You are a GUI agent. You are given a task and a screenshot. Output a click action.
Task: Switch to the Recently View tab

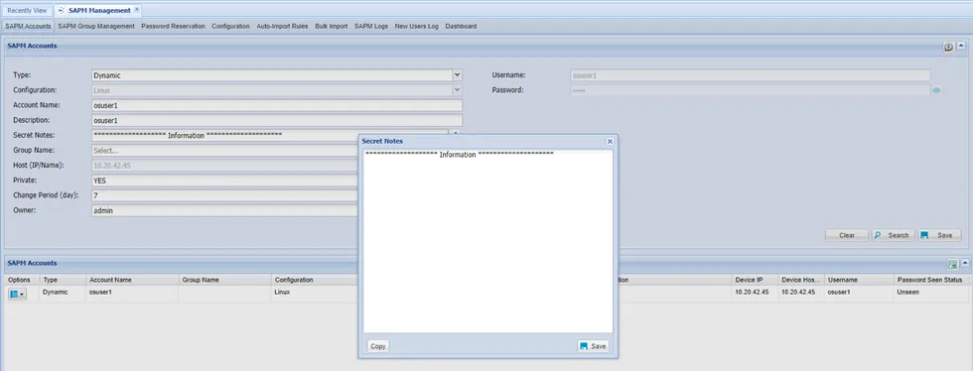point(28,11)
